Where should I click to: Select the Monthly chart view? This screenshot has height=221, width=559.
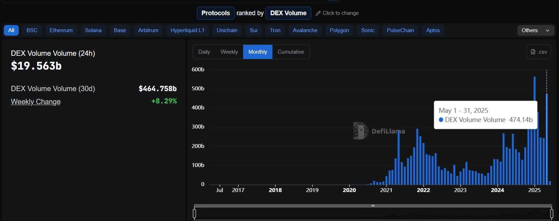pyautogui.click(x=258, y=52)
